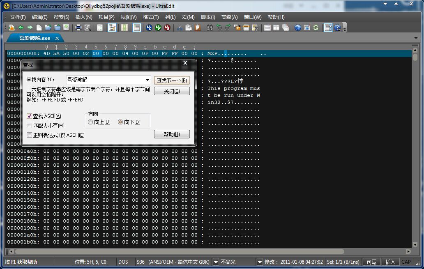The image size is (424, 269).
Task: Click the 查找下一个 button
Action: [x=172, y=80]
